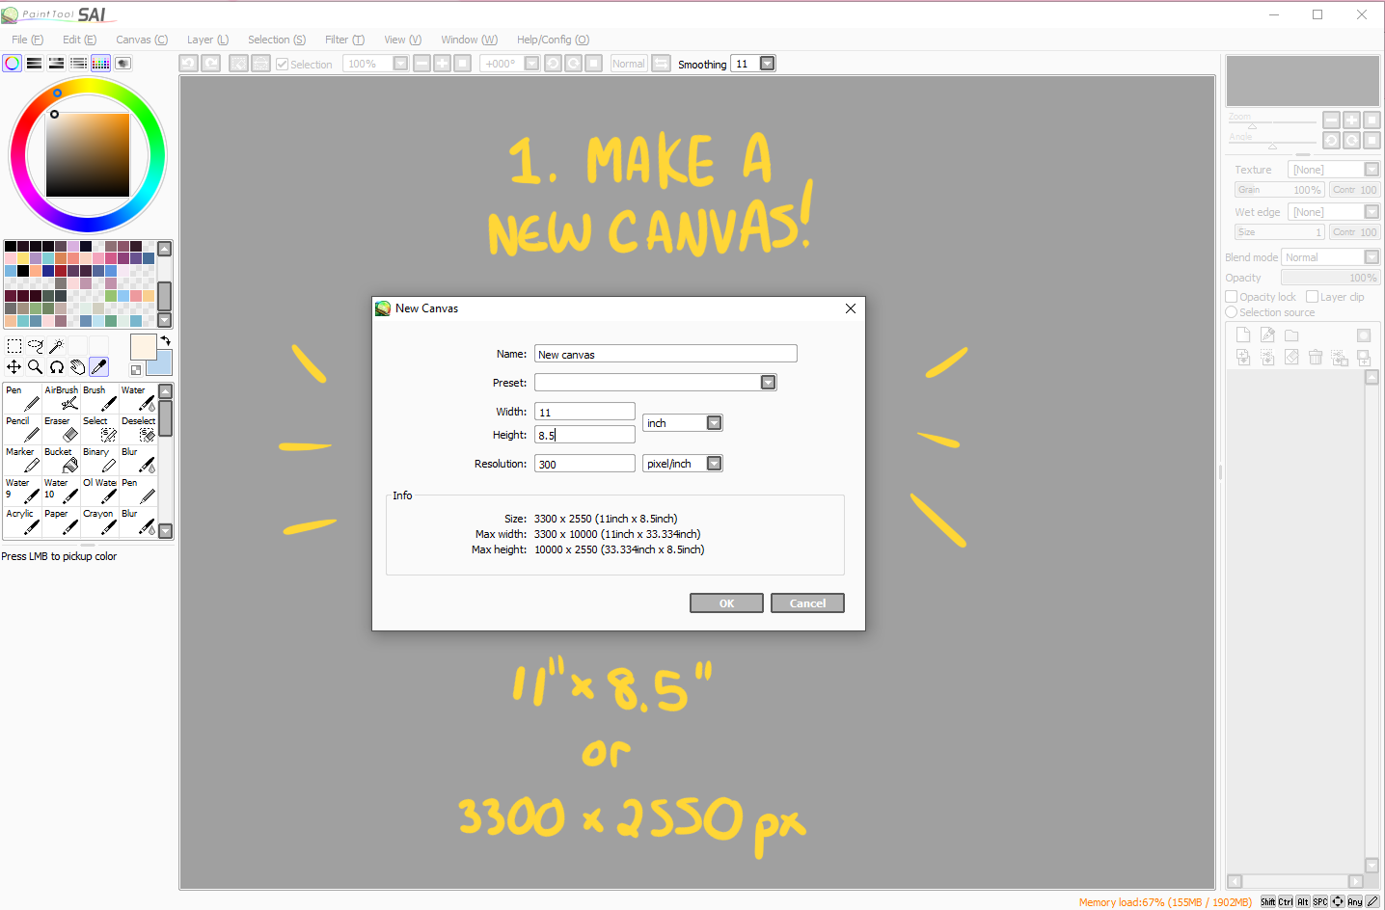Open the Preset dropdown in New Canvas
Screen dimensions: 1385x910
tap(768, 383)
